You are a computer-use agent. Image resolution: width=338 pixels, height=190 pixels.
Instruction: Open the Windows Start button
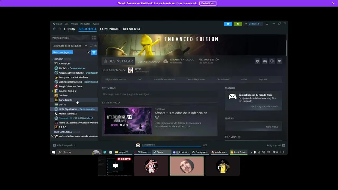tap(53, 152)
